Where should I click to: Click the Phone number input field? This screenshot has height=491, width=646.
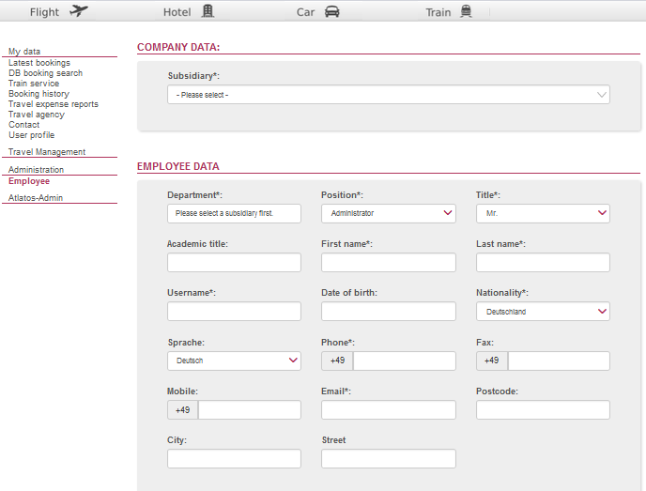tap(405, 361)
